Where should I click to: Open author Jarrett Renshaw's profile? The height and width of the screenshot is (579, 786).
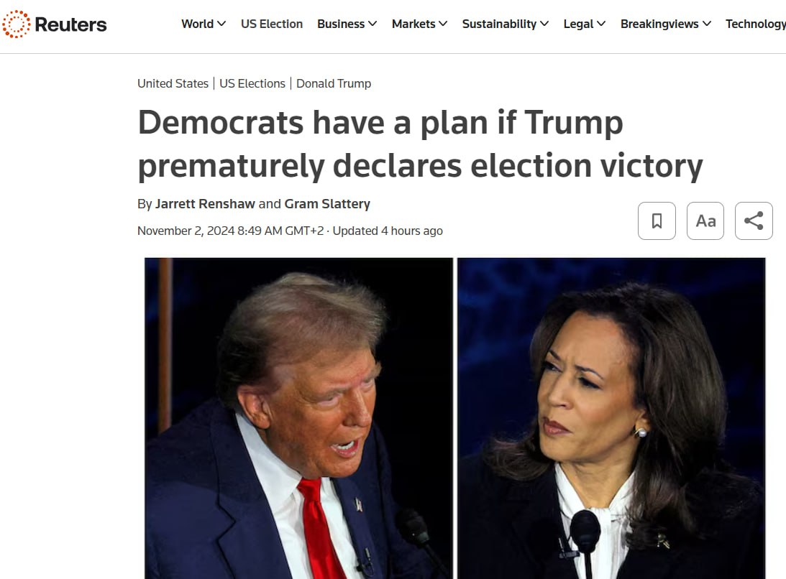point(205,203)
